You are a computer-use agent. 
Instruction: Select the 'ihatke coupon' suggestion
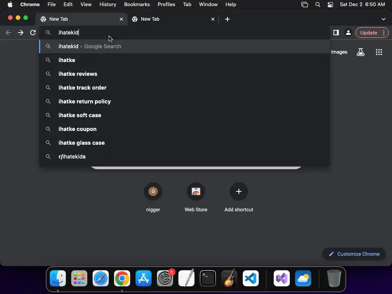pos(185,129)
